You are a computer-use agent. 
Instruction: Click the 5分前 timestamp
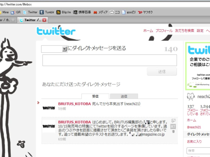(62, 109)
